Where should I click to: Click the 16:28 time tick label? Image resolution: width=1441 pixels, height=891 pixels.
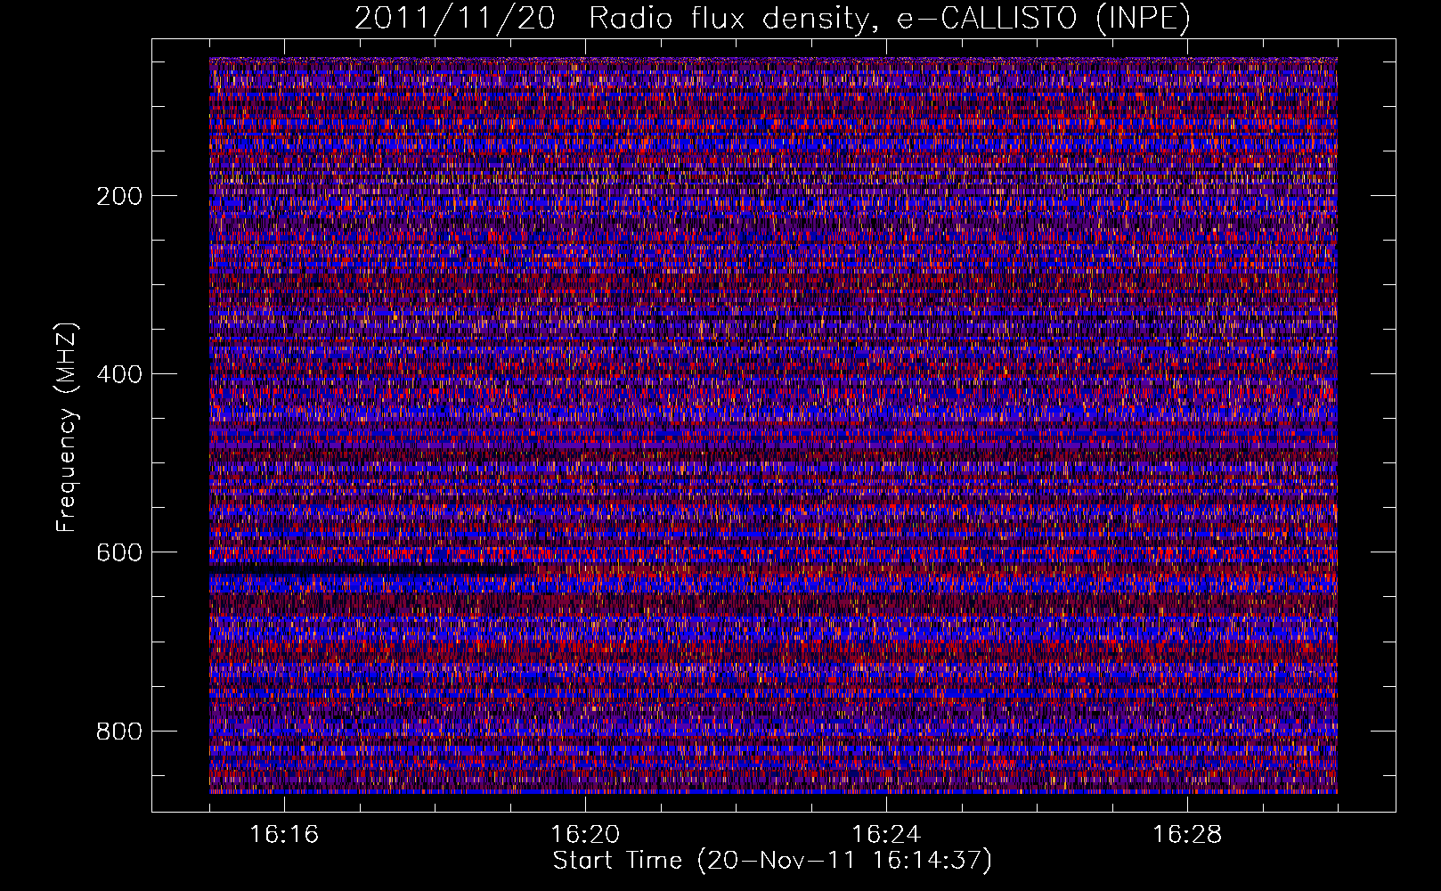[x=1187, y=835]
